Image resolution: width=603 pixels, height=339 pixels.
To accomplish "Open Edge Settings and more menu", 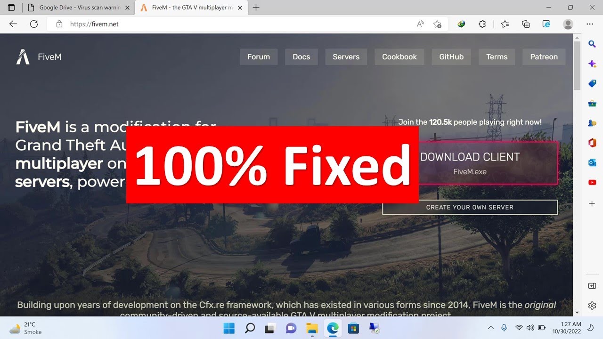I will pos(590,24).
